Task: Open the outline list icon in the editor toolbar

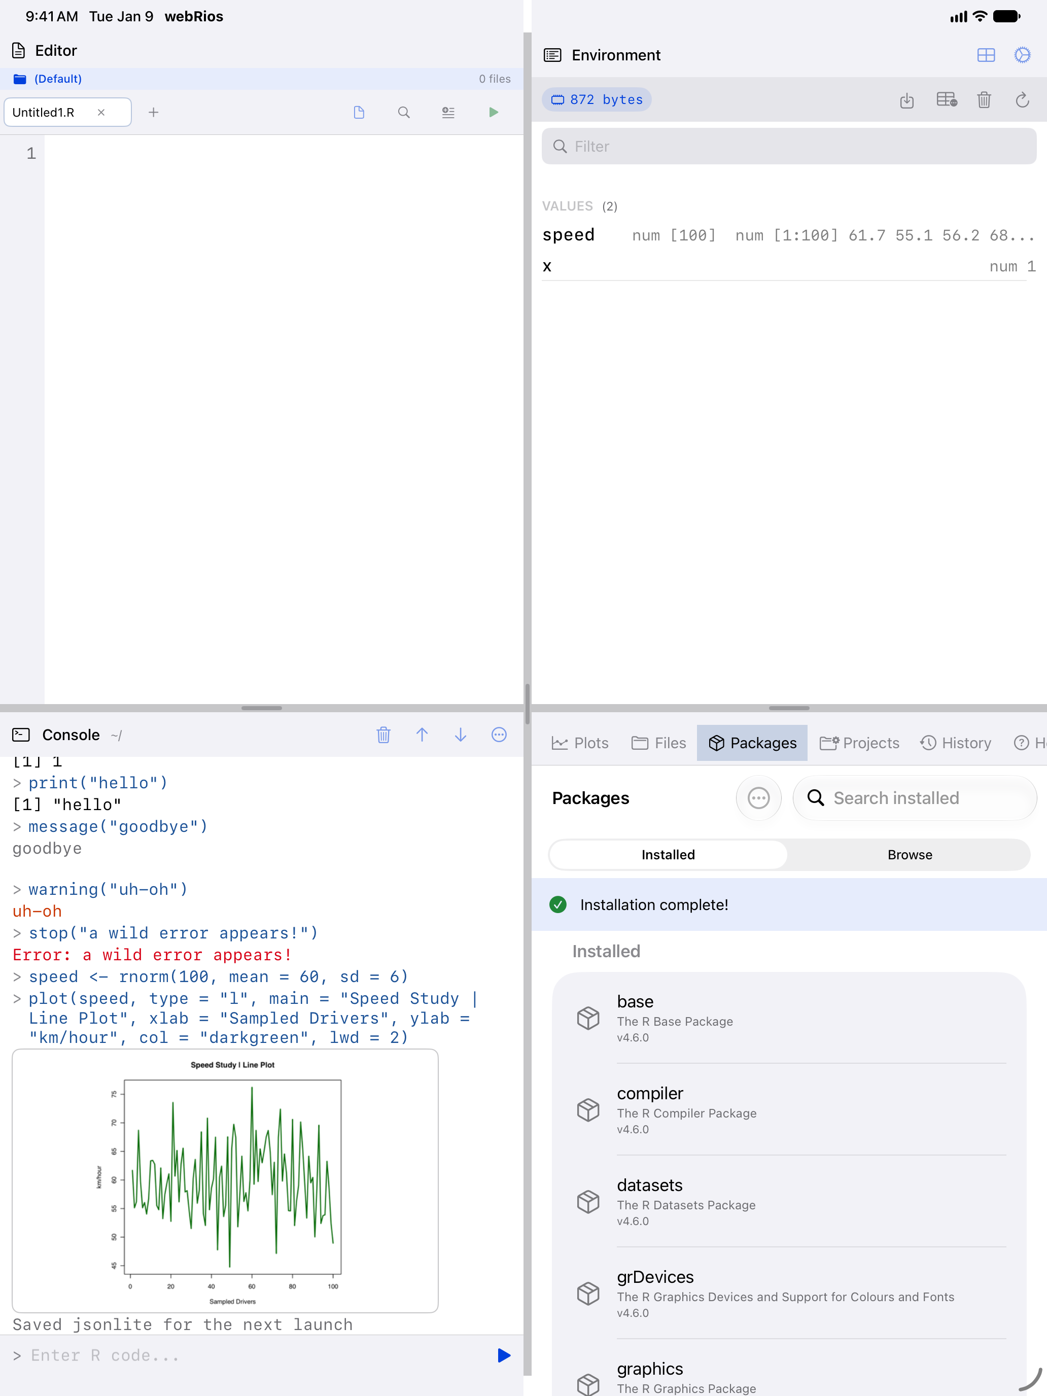Action: pyautogui.click(x=448, y=112)
